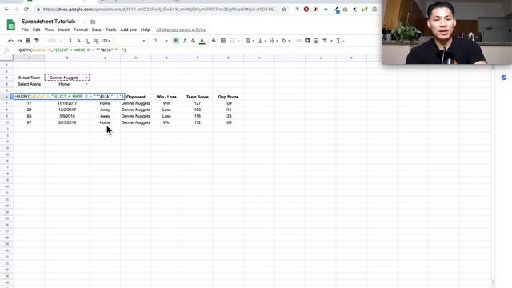Click cell with date 3/13/2018

coord(67,122)
